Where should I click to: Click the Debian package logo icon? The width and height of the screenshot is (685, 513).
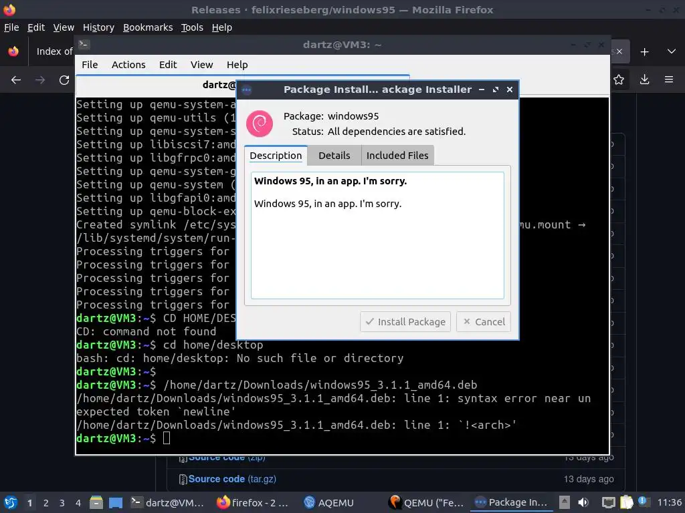coord(260,124)
